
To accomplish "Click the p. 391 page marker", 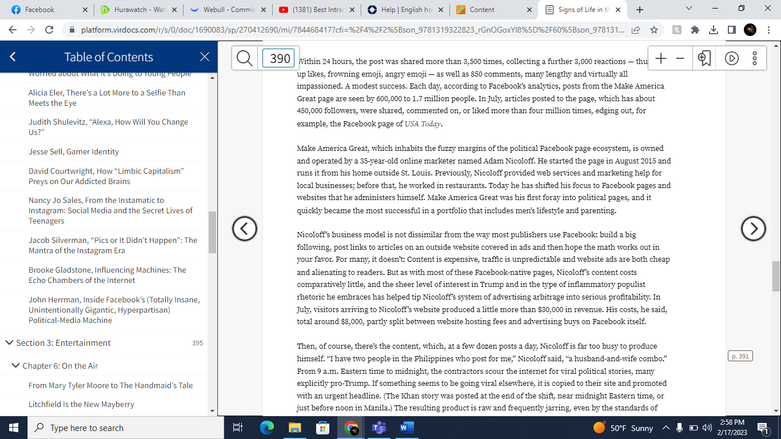I will tap(740, 356).
